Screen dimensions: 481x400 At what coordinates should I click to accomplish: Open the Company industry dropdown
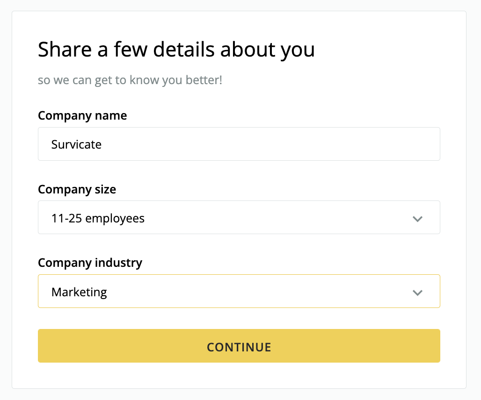tap(239, 291)
